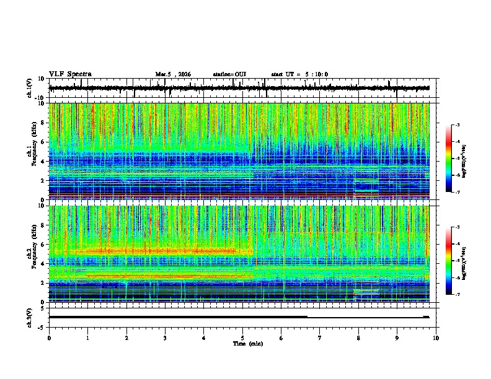
Task: Click the lower color bar "log(PSD)" unit label
Action: 464,263
